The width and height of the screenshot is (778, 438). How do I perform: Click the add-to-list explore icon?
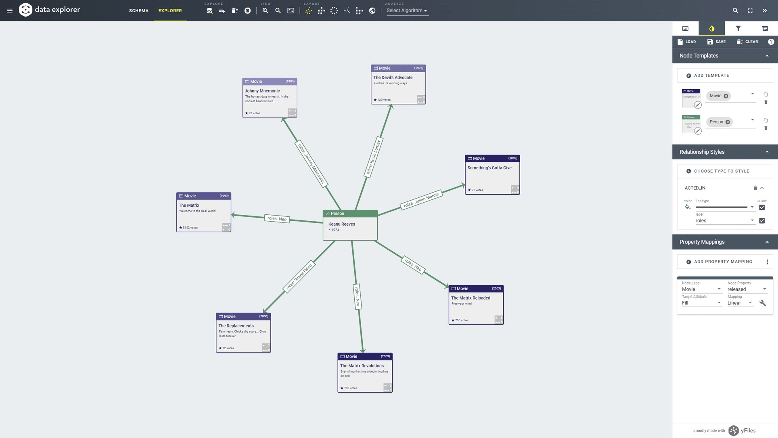tap(222, 11)
